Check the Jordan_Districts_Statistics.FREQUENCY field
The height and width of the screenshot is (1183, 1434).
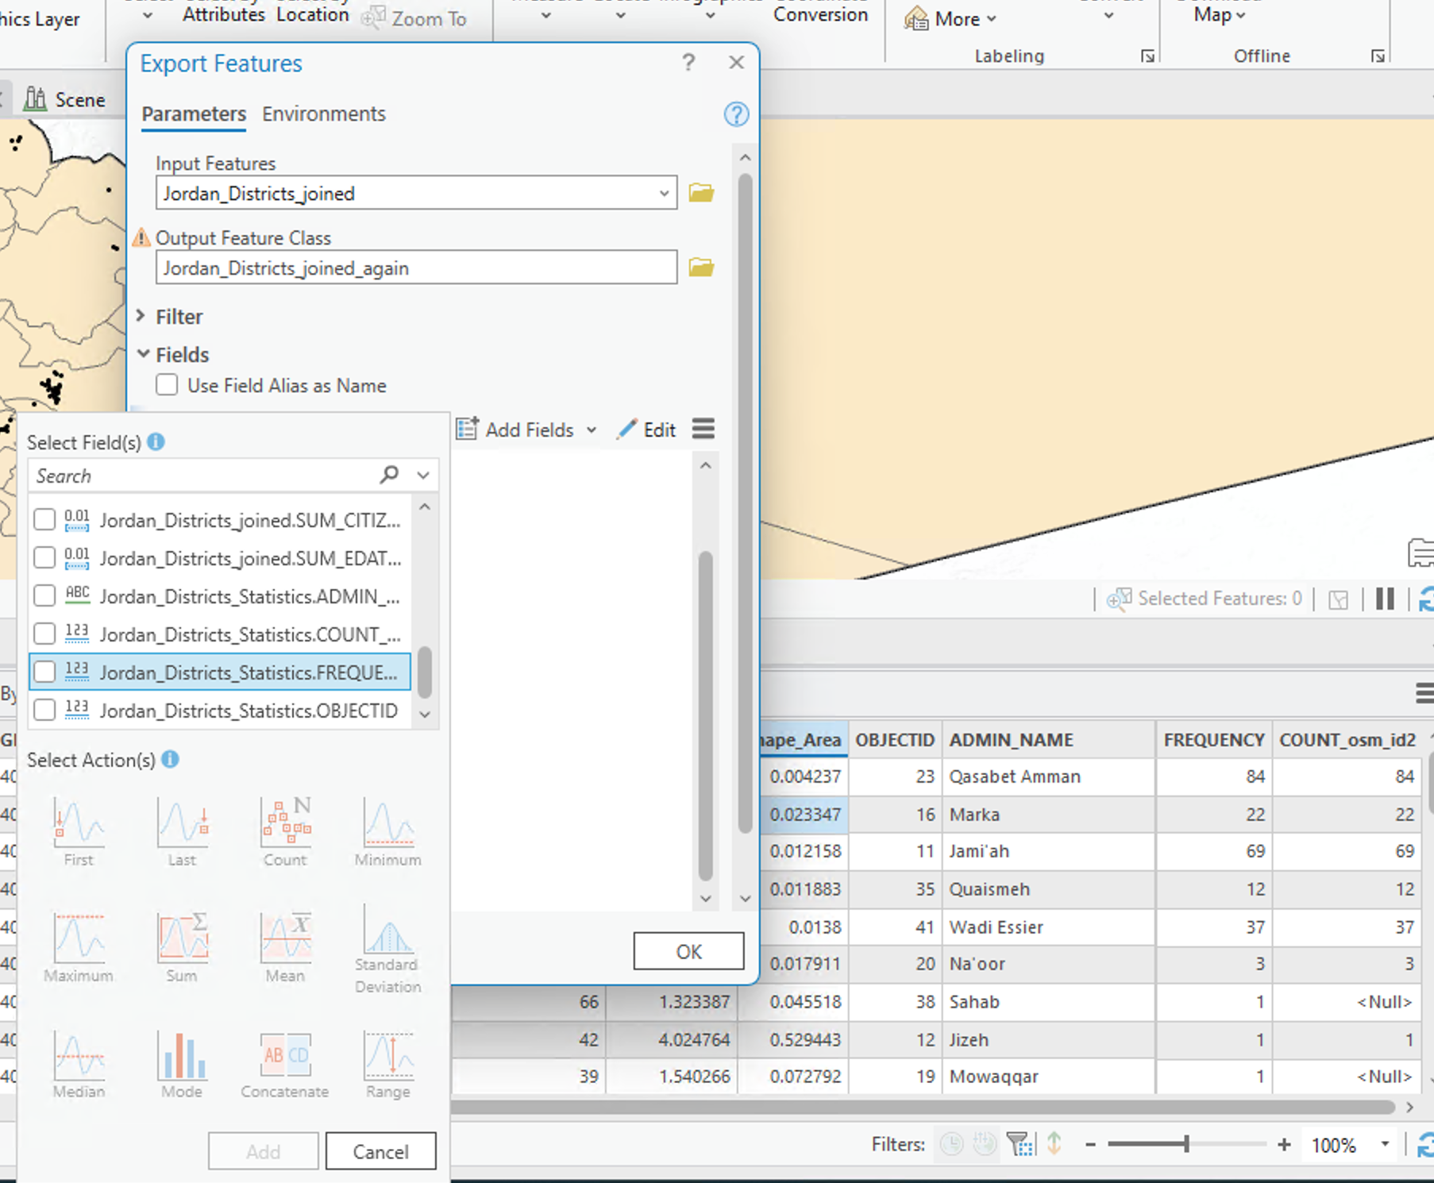point(44,672)
